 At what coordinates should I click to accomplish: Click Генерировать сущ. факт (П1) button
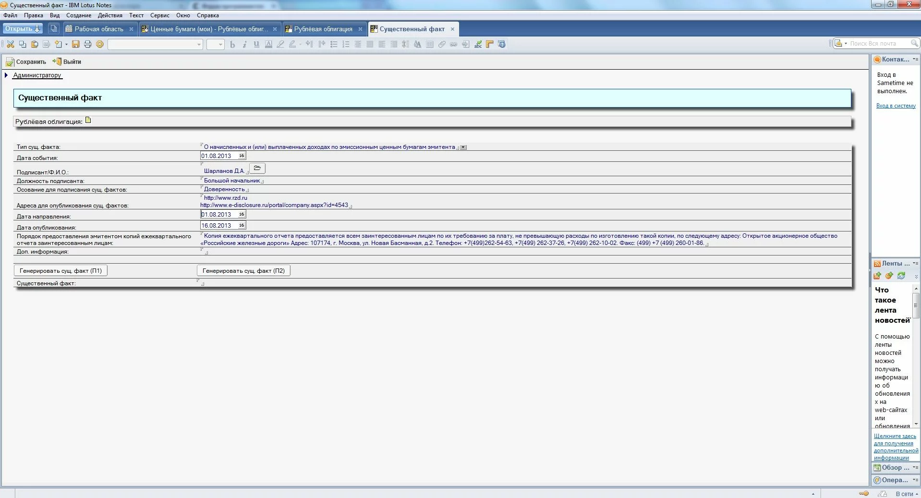pos(61,271)
